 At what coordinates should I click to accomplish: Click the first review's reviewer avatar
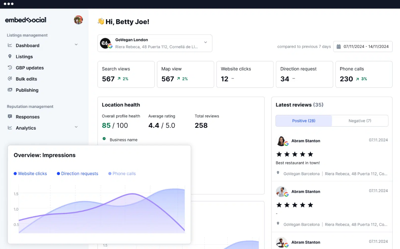(281, 141)
